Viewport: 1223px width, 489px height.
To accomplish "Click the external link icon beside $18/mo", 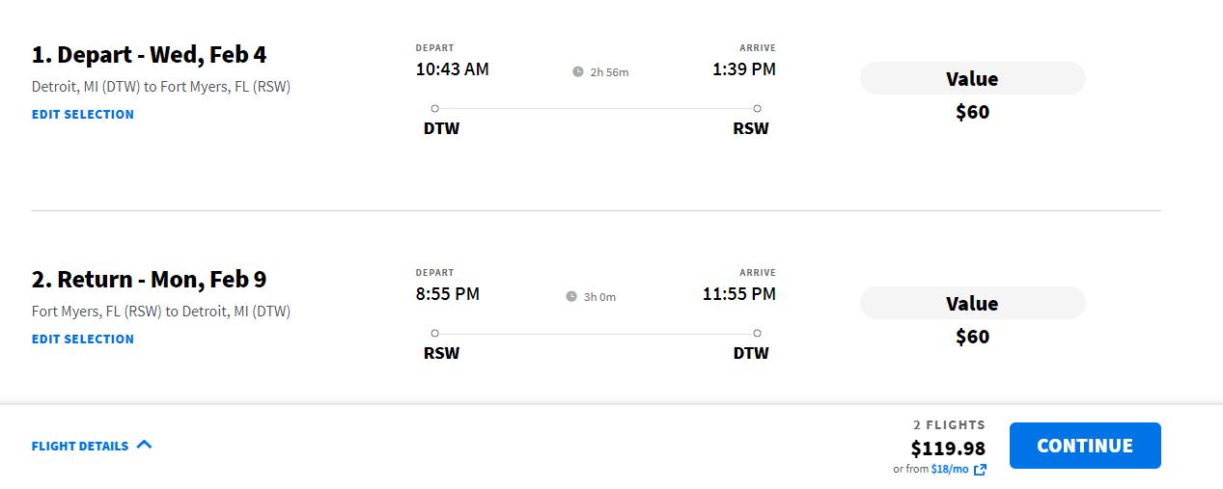I will [980, 470].
